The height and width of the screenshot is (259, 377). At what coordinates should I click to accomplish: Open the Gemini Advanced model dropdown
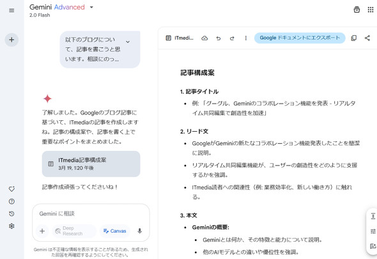pyautogui.click(x=91, y=8)
